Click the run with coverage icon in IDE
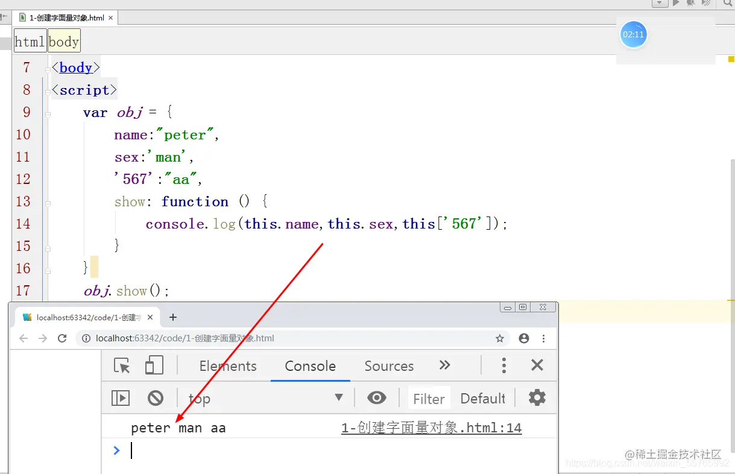735x474 pixels. coord(705,3)
